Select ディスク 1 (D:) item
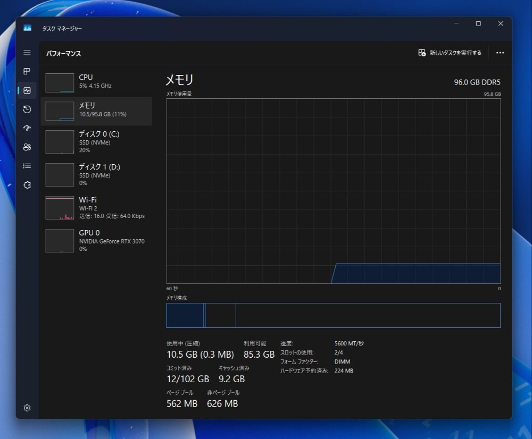532x439 pixels. [x=96, y=174]
